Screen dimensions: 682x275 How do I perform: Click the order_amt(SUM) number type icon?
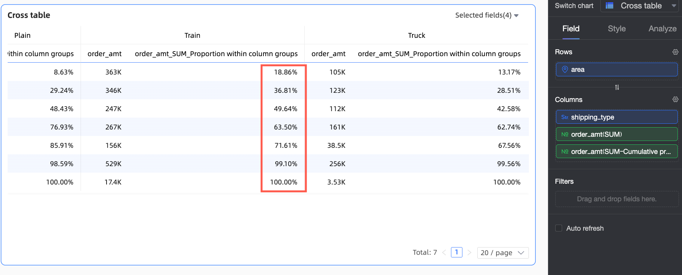[x=565, y=134]
